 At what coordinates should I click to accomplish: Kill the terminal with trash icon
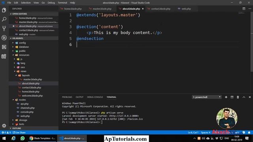[238, 97]
